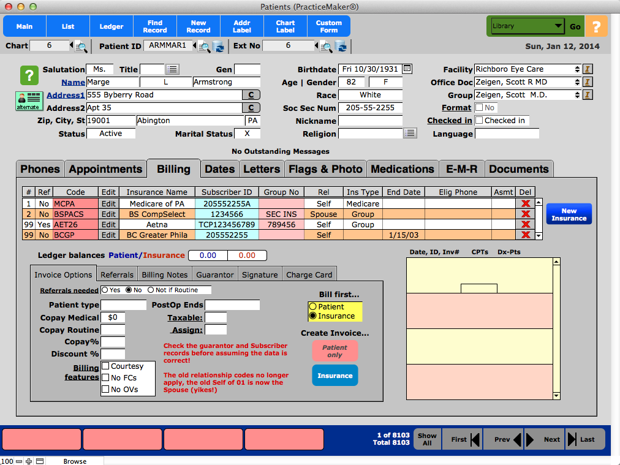620x465 pixels.
Task: Click Edit for the Aetna row
Action: pyautogui.click(x=108, y=225)
